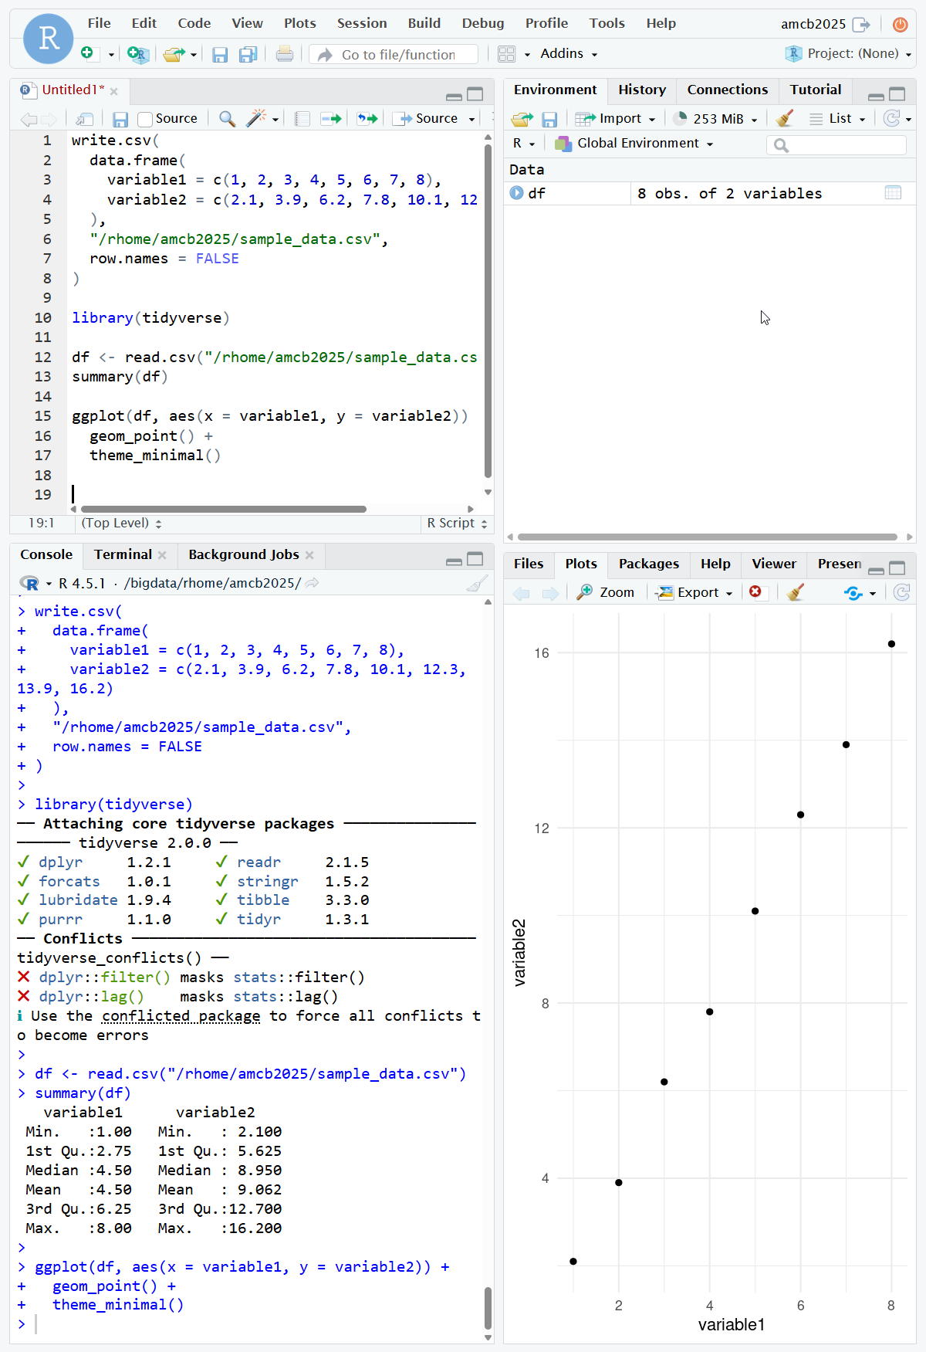
Task: Open the (Top Level) scope selector
Action: [x=121, y=523]
